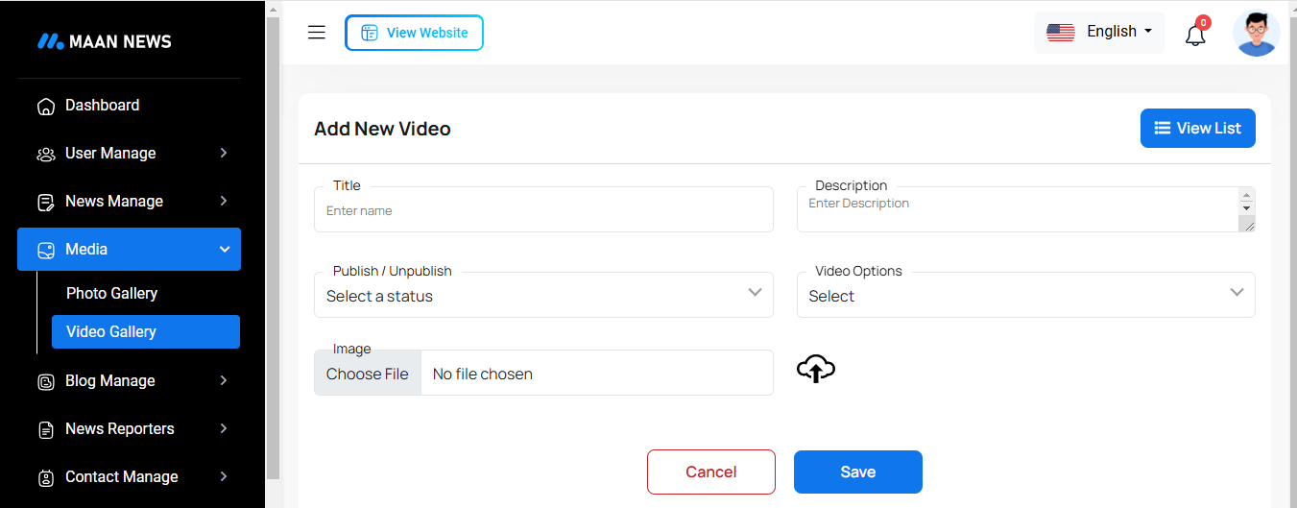Open the notification bell icon
Viewport: 1297px width, 508px height.
pyautogui.click(x=1195, y=36)
